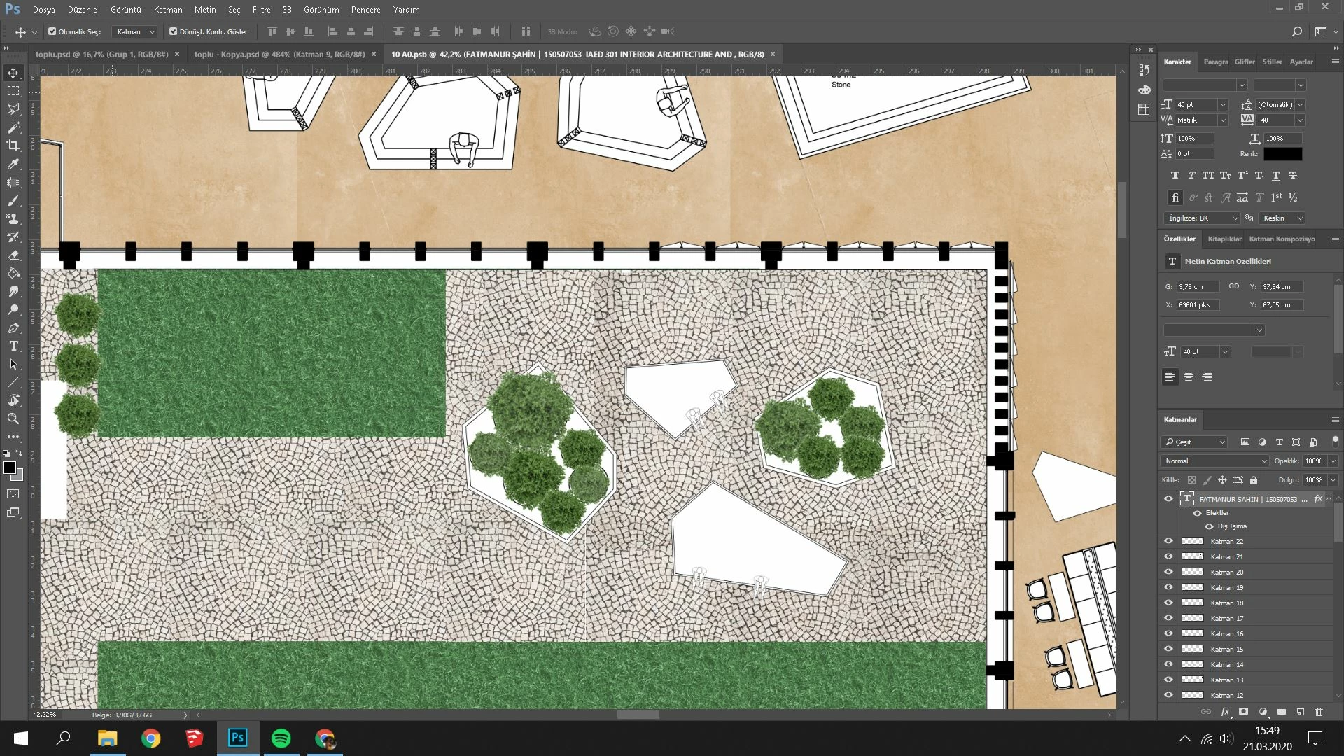Select the Horizontal Type tool
This screenshot has width=1344, height=756.
(13, 346)
